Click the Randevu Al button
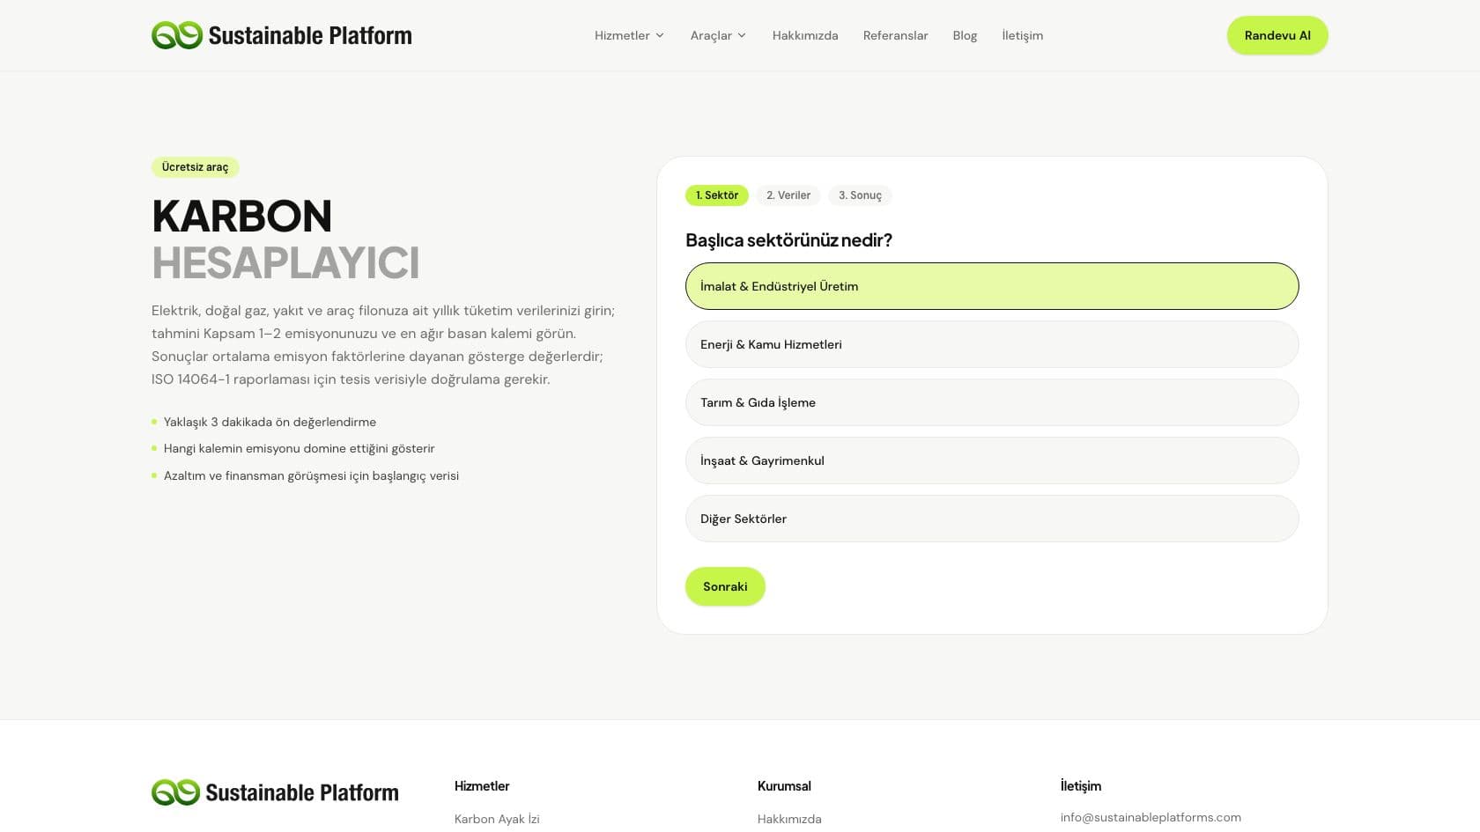 tap(1277, 35)
